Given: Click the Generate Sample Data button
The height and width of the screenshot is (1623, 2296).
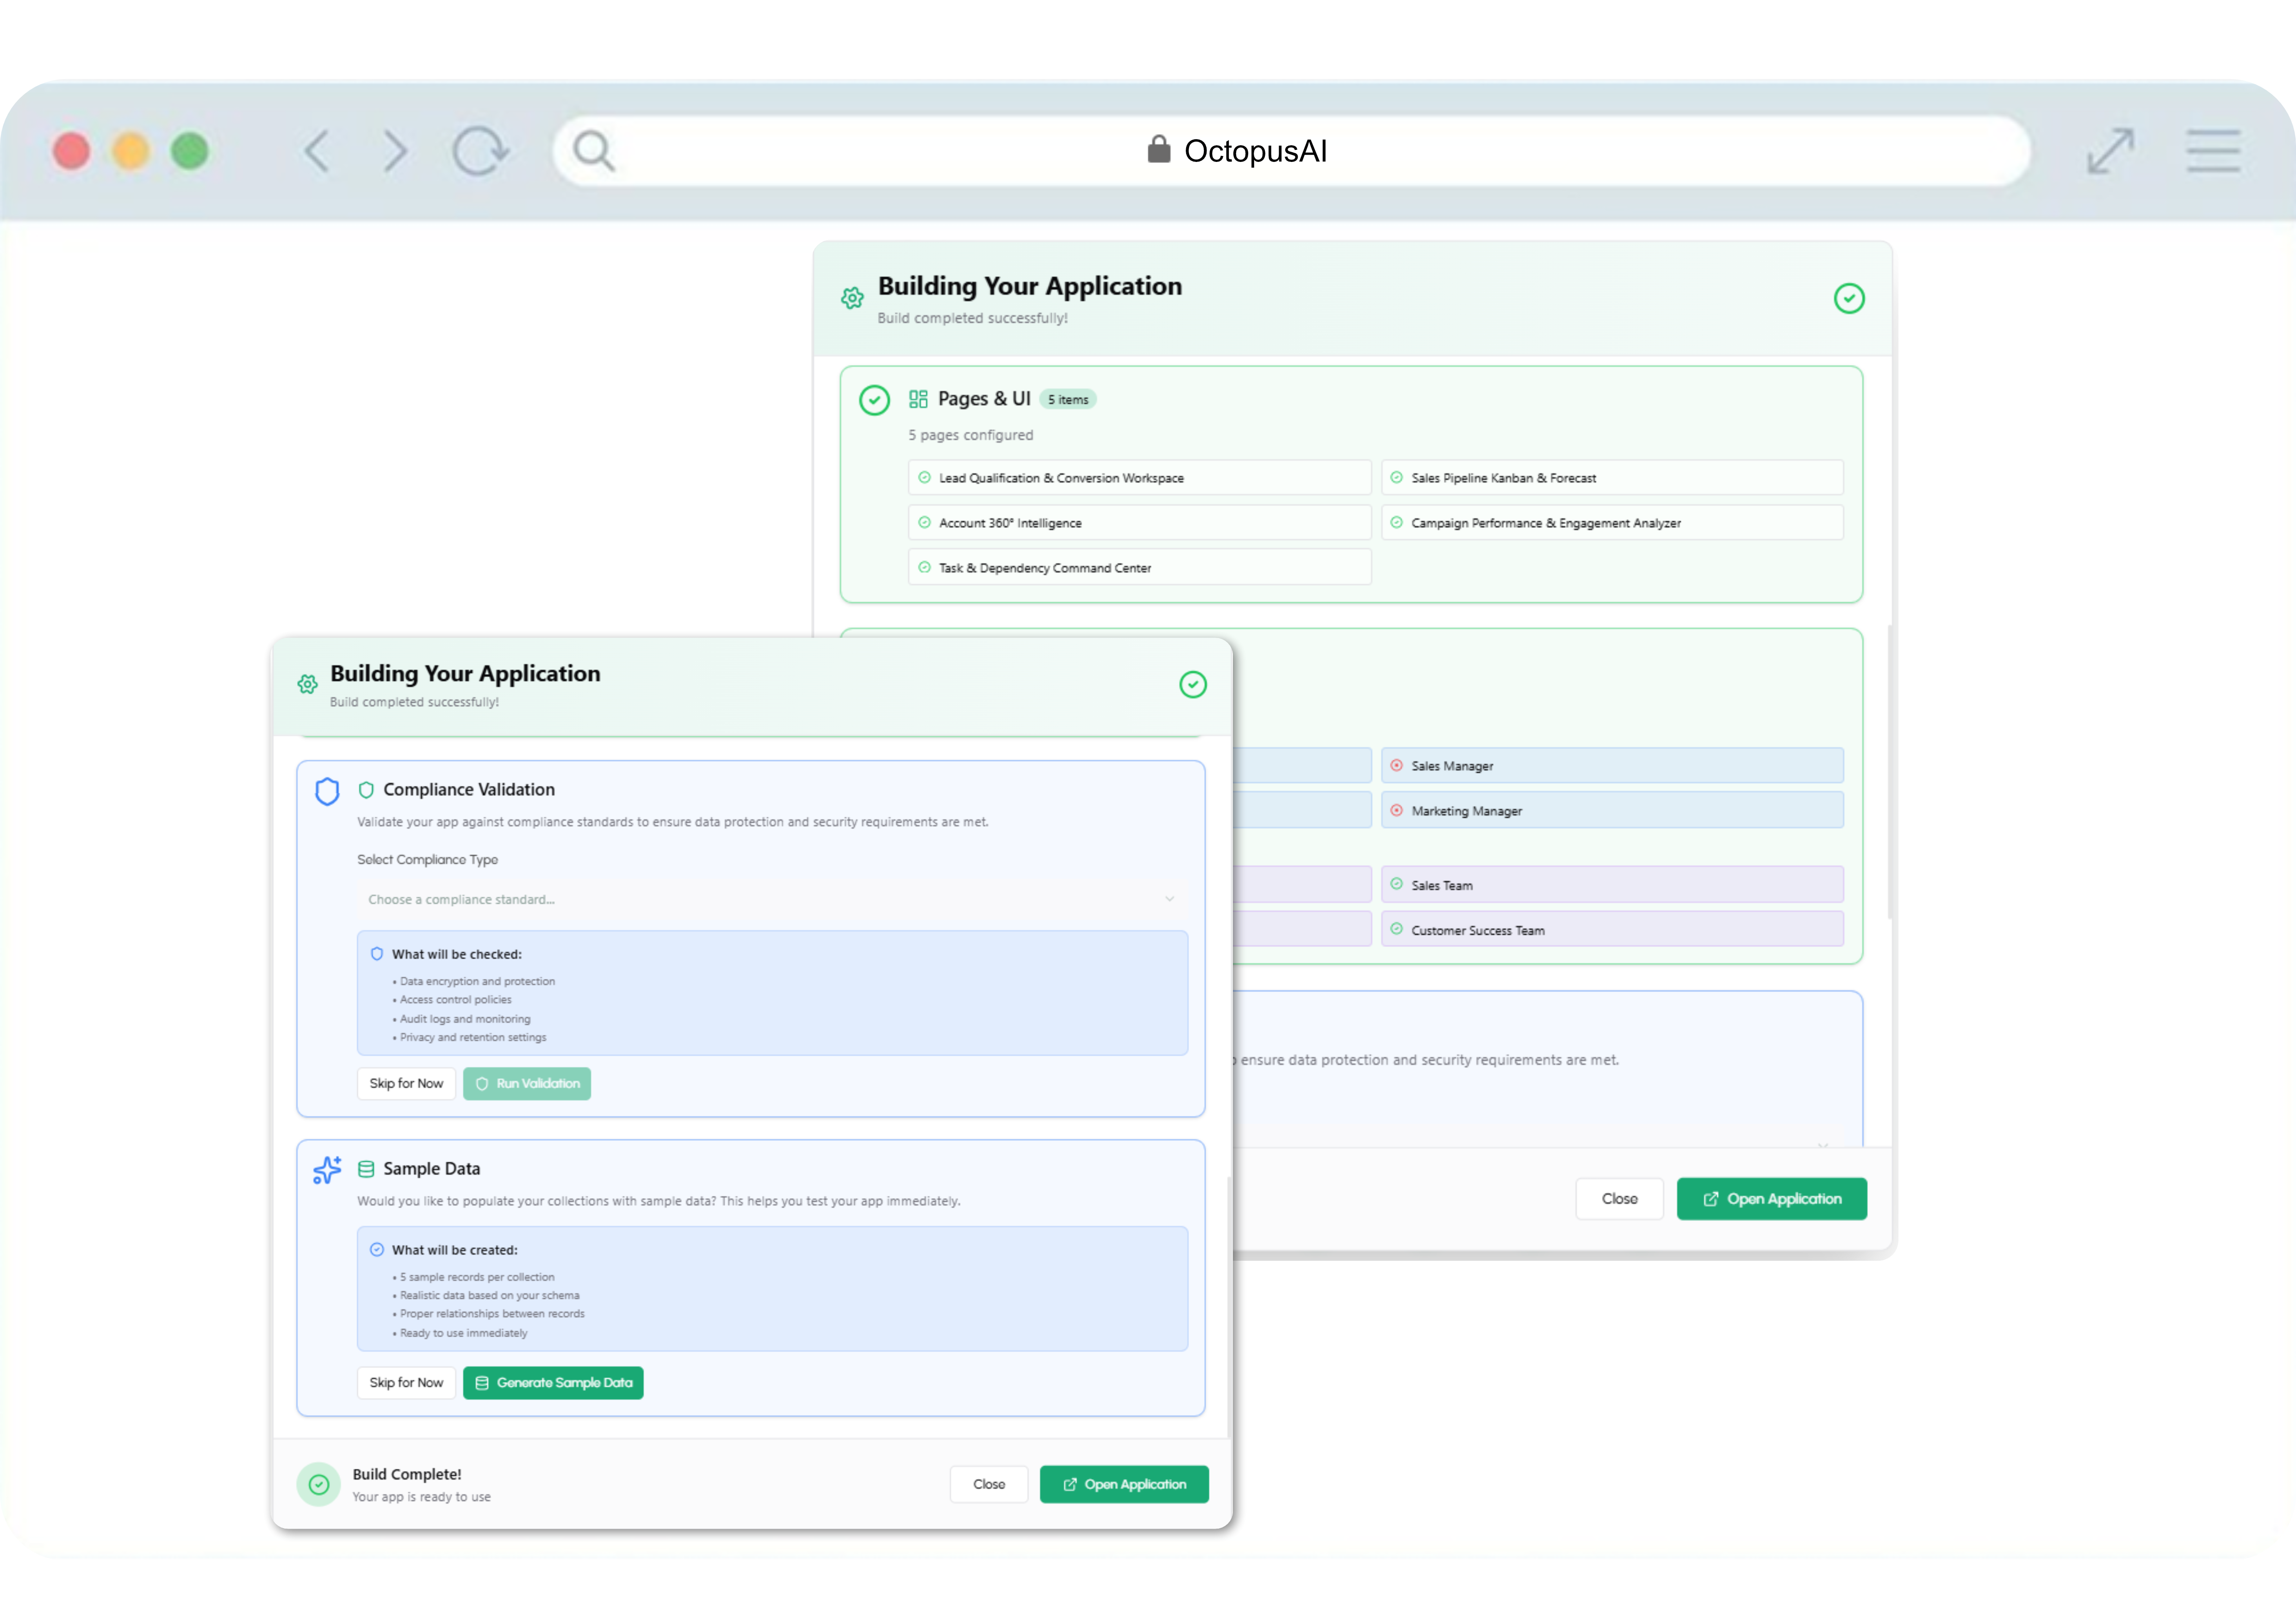Looking at the screenshot, I should coord(553,1382).
